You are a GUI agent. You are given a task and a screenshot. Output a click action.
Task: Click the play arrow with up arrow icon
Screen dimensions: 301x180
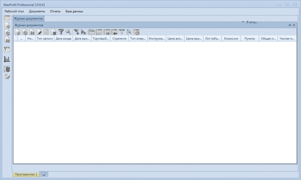(x=83, y=32)
